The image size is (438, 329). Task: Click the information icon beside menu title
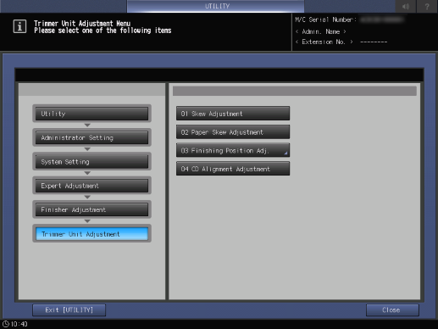tap(19, 26)
